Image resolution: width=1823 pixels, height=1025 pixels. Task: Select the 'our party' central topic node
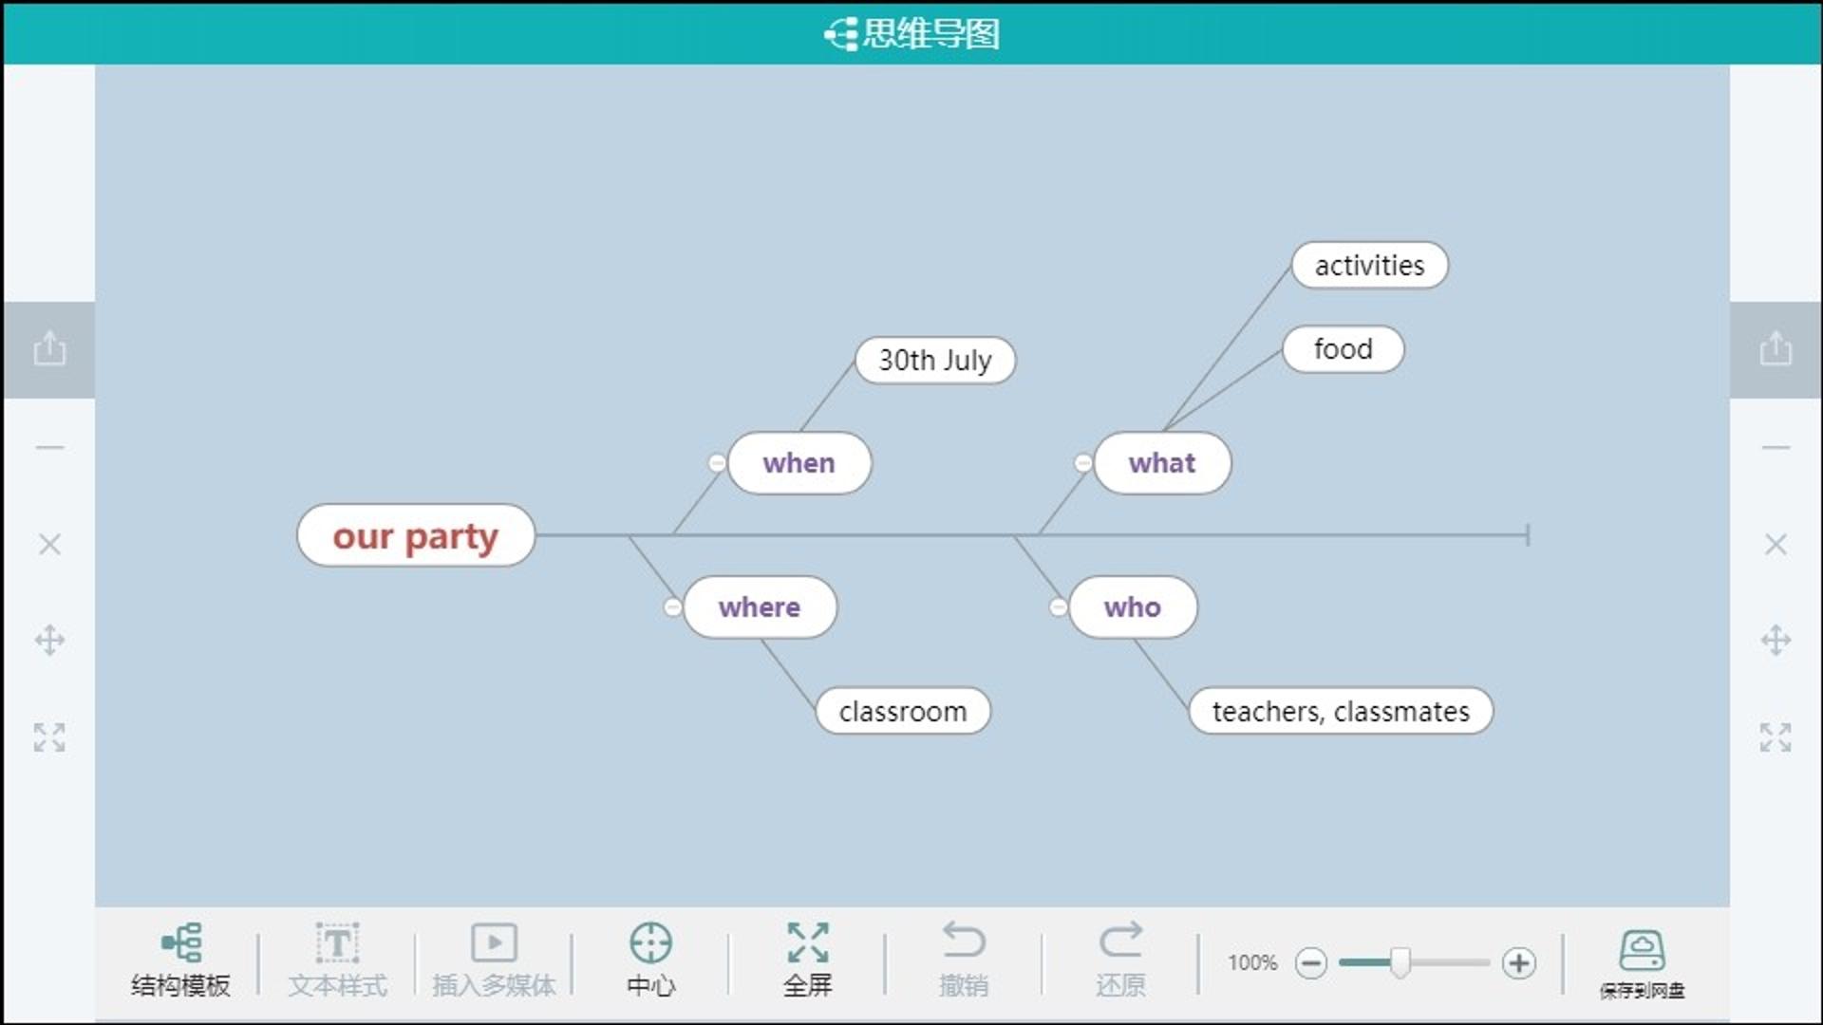[416, 536]
